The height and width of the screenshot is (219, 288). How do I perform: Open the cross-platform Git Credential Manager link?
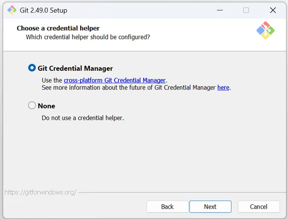point(115,80)
